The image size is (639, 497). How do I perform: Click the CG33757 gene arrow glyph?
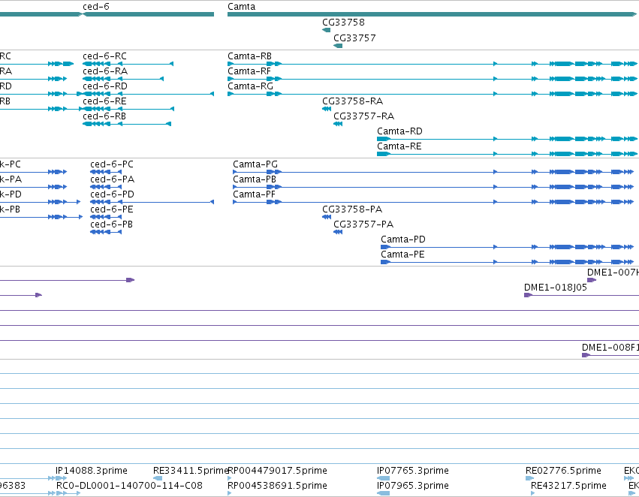[338, 46]
